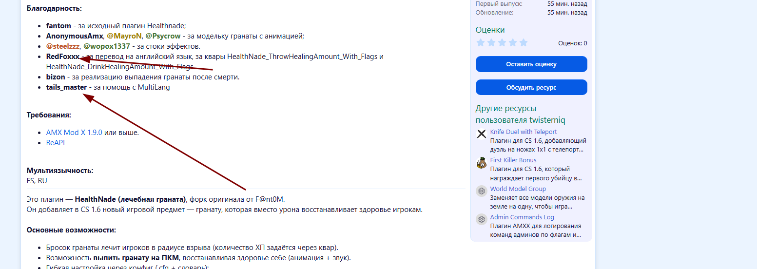Select the first rating star
The height and width of the screenshot is (269, 757).
(481, 43)
